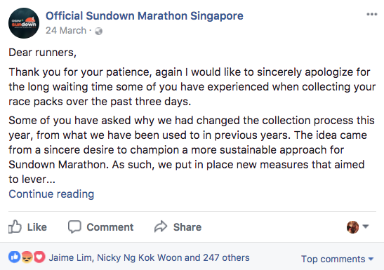View red heart Love reaction icon
Screen dimensions: 384x270
click(39, 257)
